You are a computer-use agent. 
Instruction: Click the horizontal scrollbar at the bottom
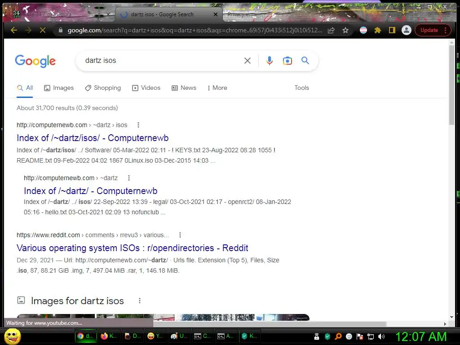[270, 324]
